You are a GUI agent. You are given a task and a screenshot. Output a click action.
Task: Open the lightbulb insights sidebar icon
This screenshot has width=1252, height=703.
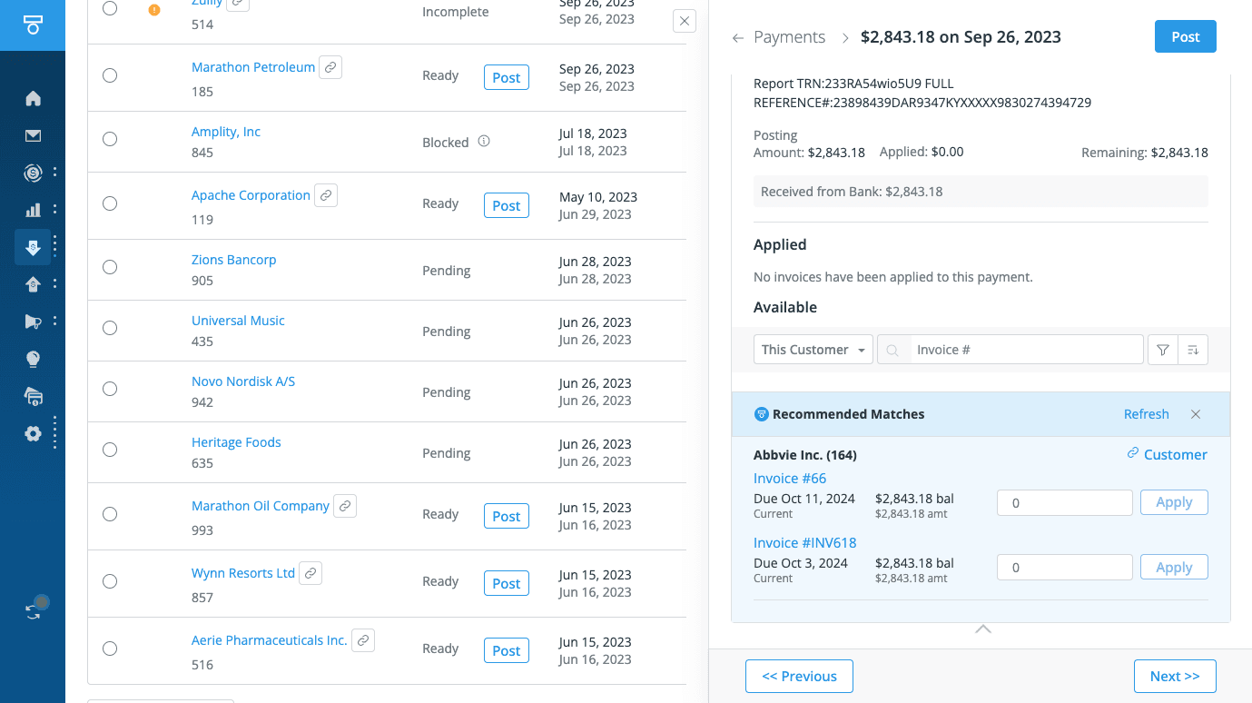[33, 359]
